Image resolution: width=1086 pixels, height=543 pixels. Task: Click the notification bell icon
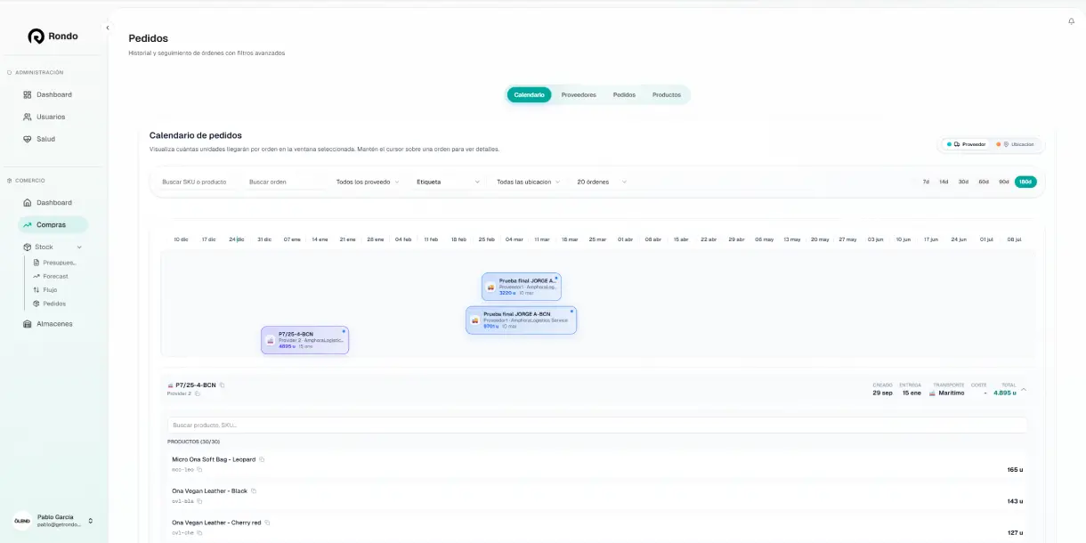point(1071,21)
